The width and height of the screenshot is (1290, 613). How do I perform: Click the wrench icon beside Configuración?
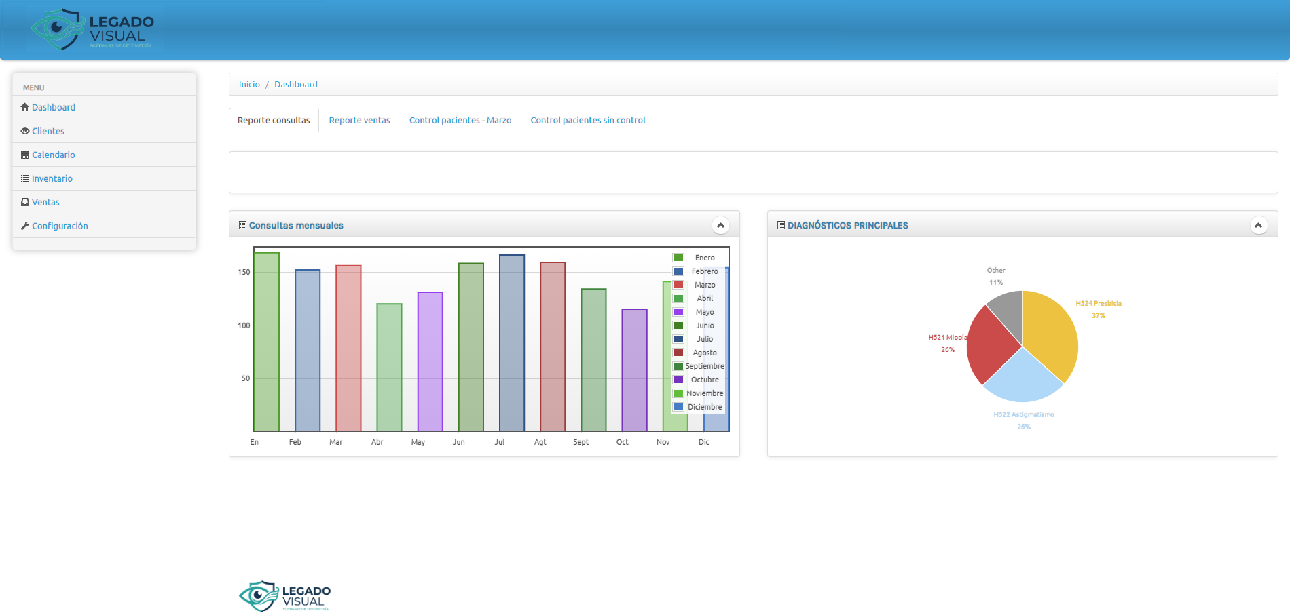point(25,226)
